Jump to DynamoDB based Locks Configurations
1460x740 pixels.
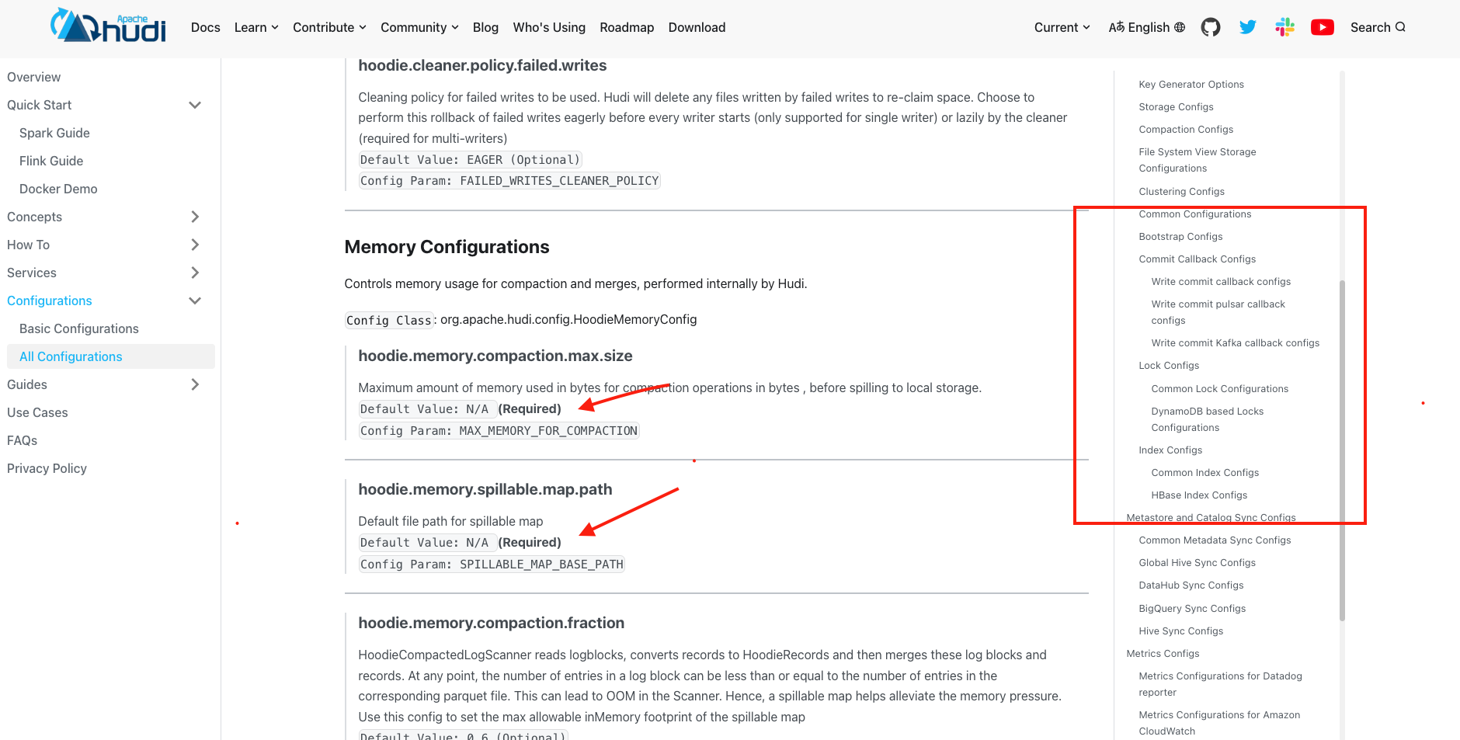pyautogui.click(x=1207, y=419)
